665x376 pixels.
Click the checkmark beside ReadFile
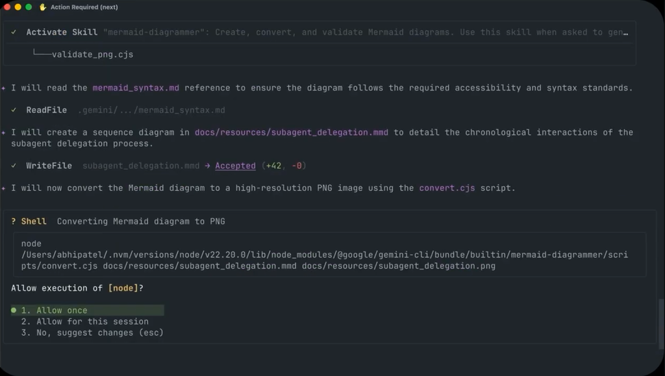pyautogui.click(x=14, y=110)
